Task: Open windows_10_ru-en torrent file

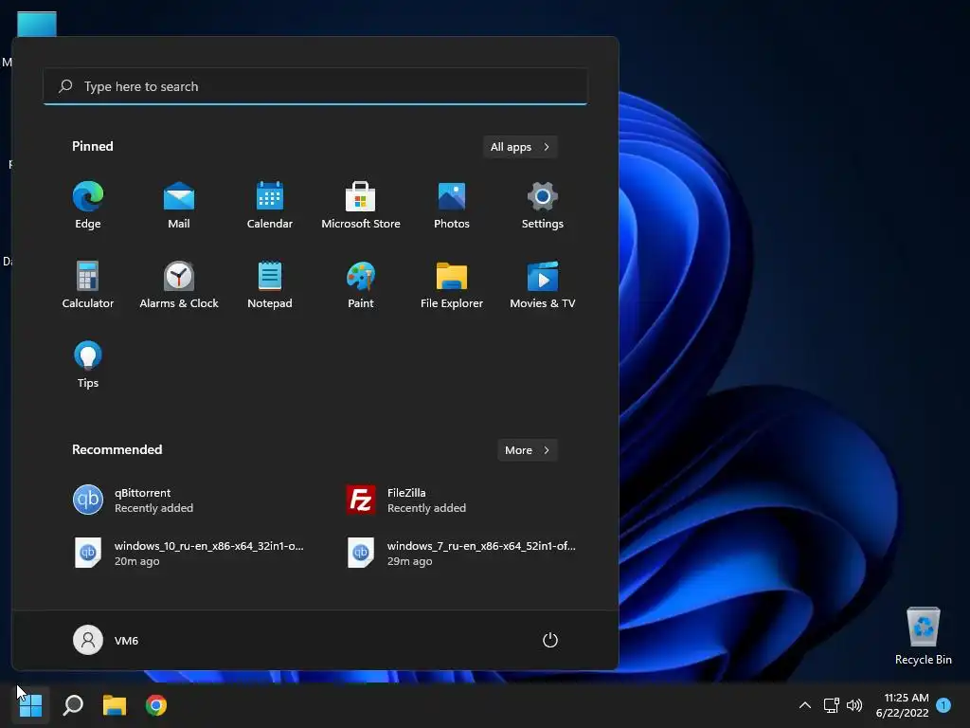Action: [189, 553]
